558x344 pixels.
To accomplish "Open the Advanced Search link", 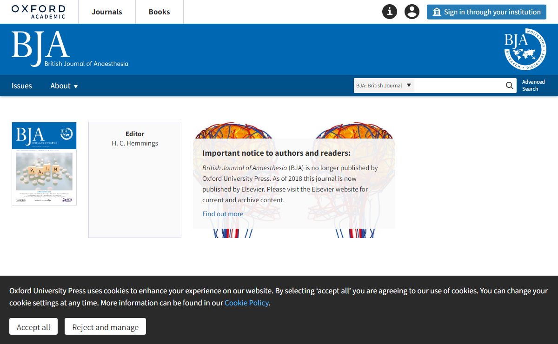I will click(533, 86).
